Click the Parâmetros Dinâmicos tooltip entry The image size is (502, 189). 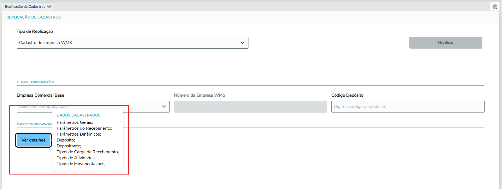click(x=79, y=134)
